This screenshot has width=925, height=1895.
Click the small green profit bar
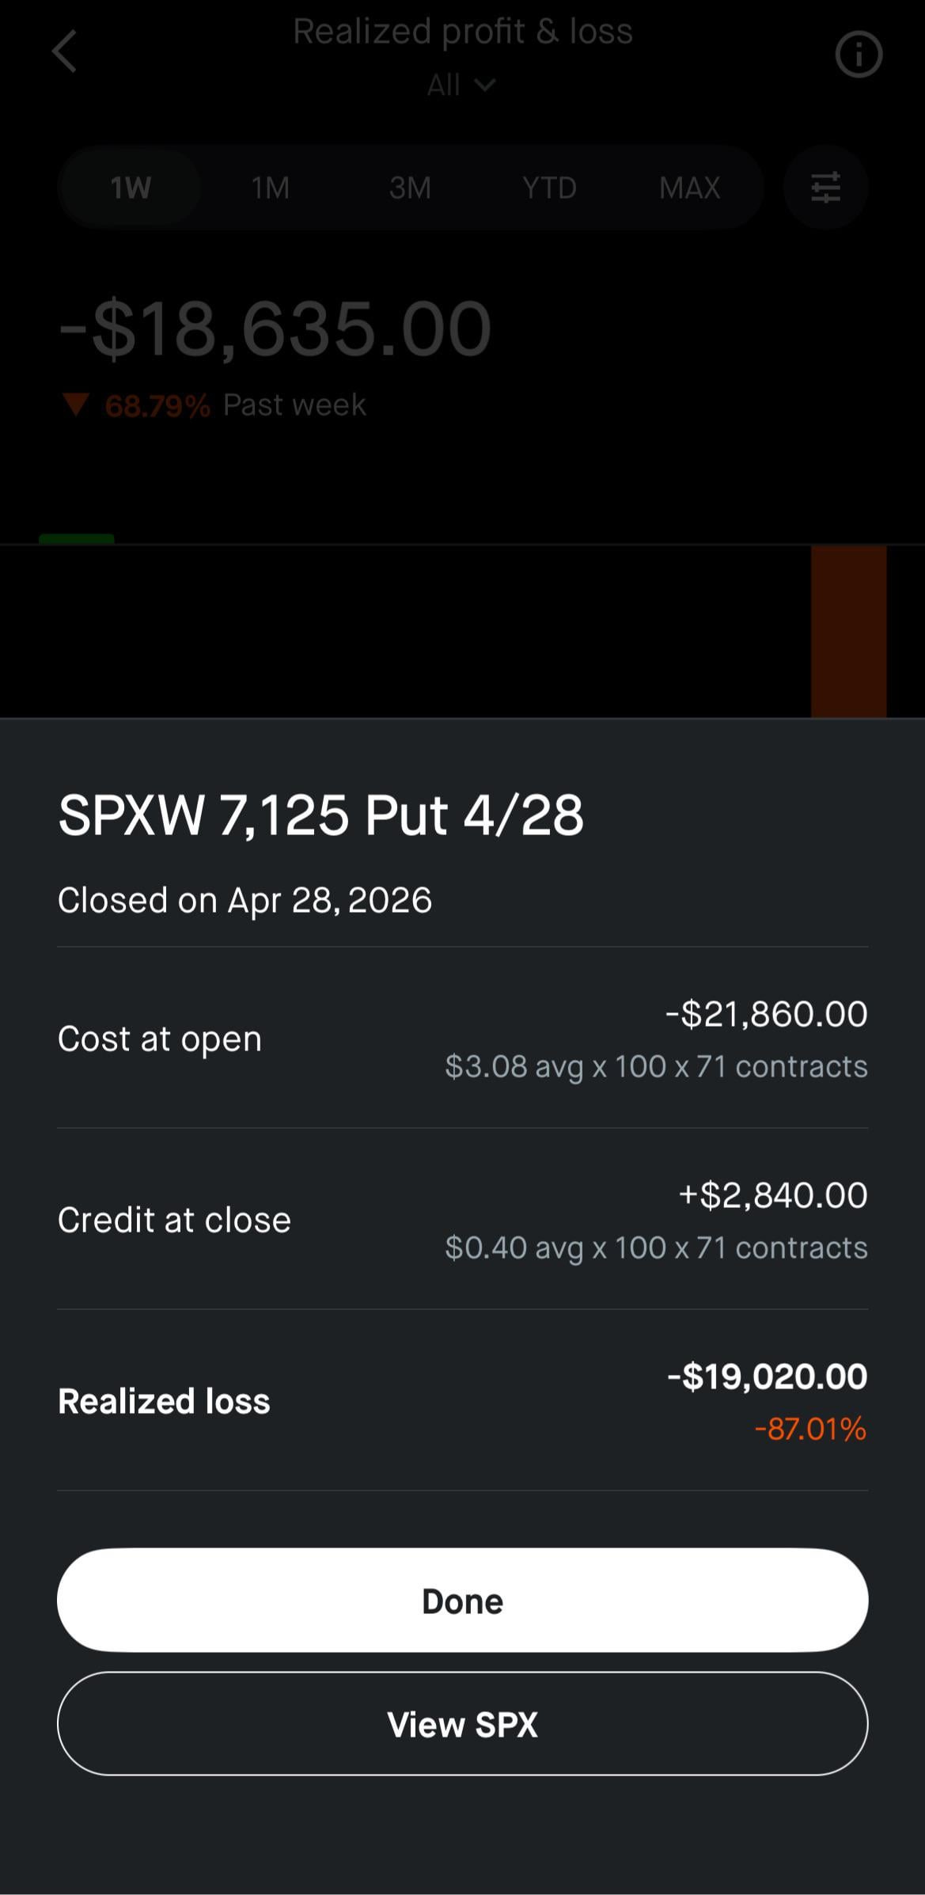[77, 539]
